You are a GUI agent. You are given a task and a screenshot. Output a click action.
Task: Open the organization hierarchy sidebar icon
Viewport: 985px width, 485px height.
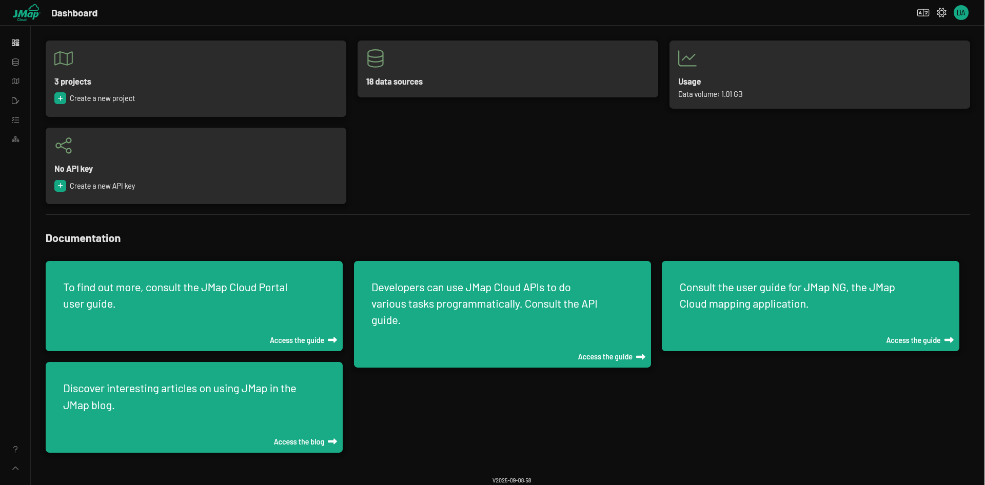point(15,139)
